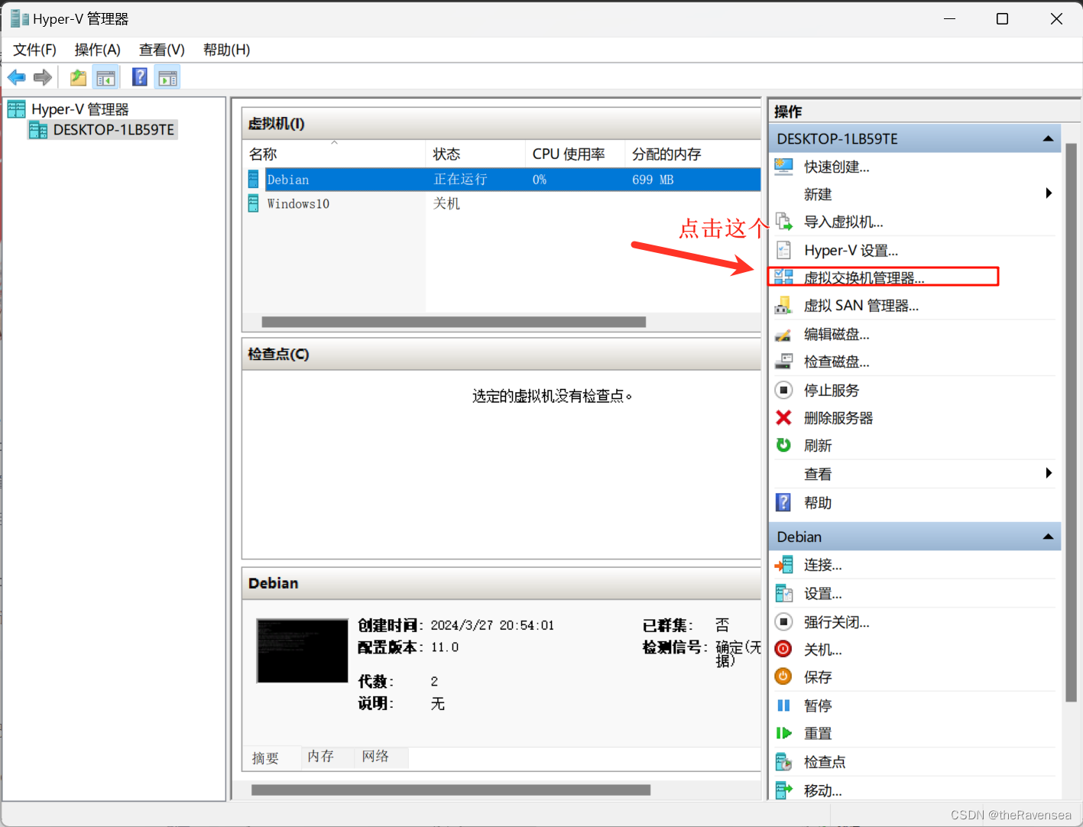Click the 重置 icon
Screen dimensions: 1083x827
(x=783, y=733)
